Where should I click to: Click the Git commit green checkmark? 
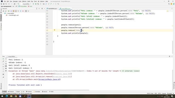[49, 4]
